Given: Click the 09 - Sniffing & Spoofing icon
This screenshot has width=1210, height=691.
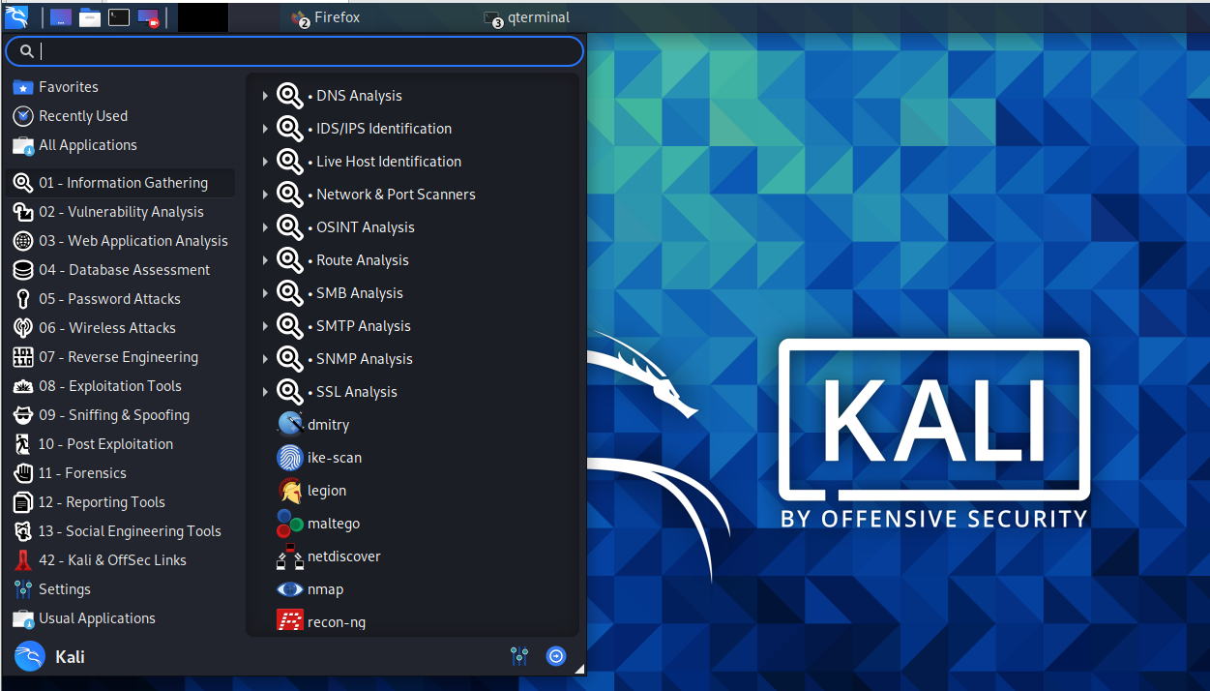Looking at the screenshot, I should click(x=23, y=415).
